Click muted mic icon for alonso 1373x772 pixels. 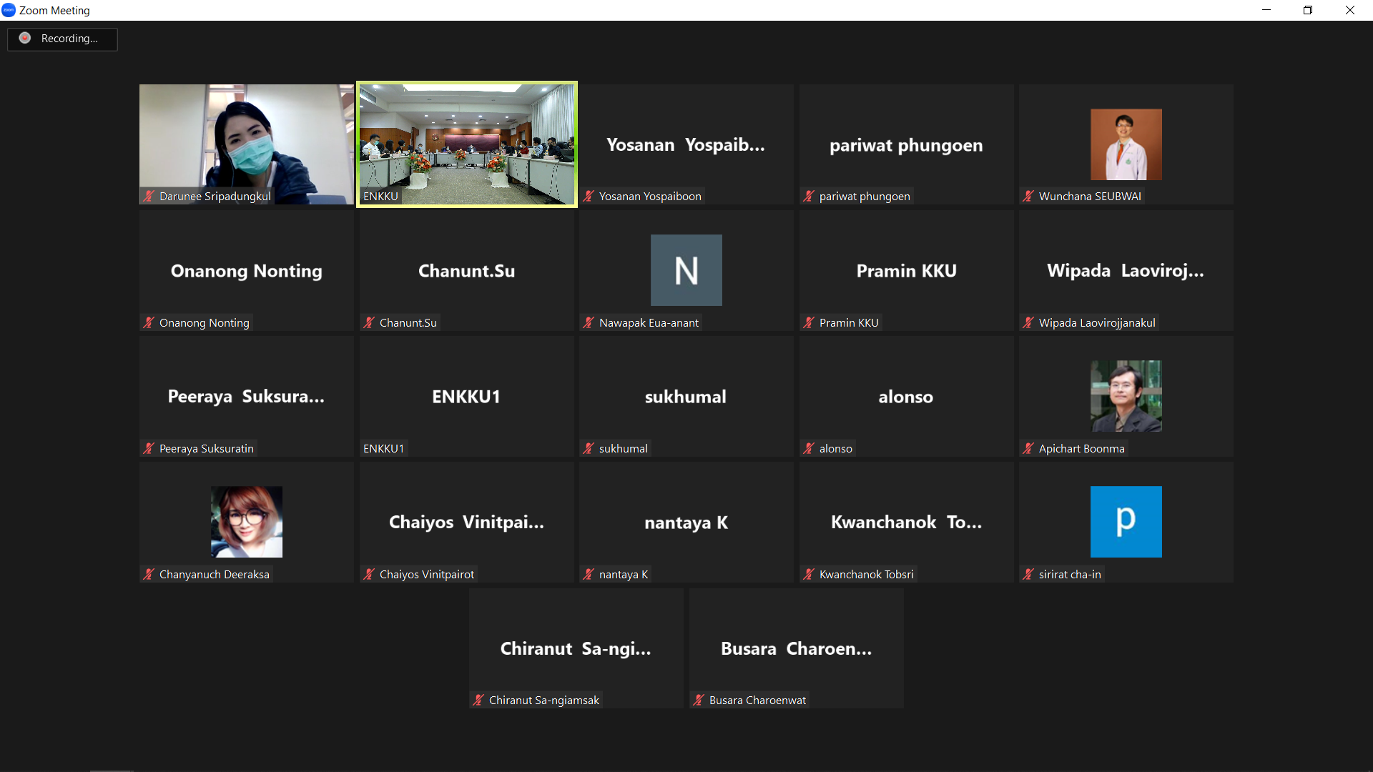tap(809, 448)
